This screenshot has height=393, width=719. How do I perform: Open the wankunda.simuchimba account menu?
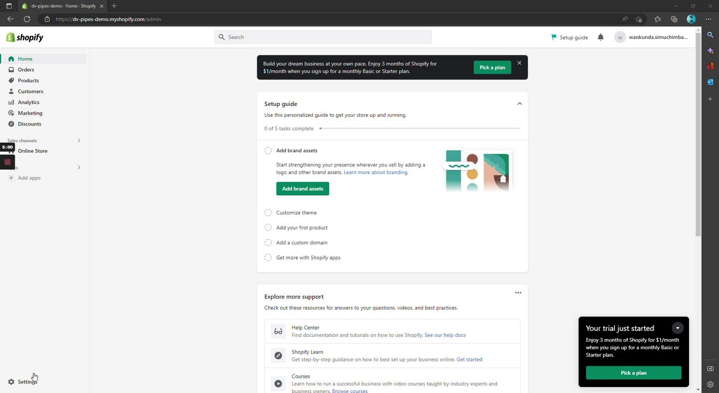tap(651, 37)
